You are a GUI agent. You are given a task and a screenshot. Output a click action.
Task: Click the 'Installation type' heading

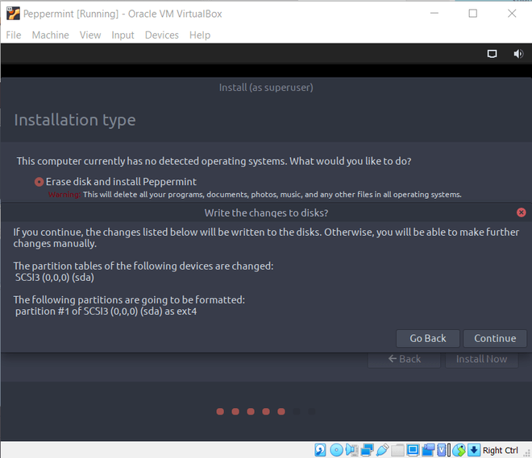(x=75, y=120)
